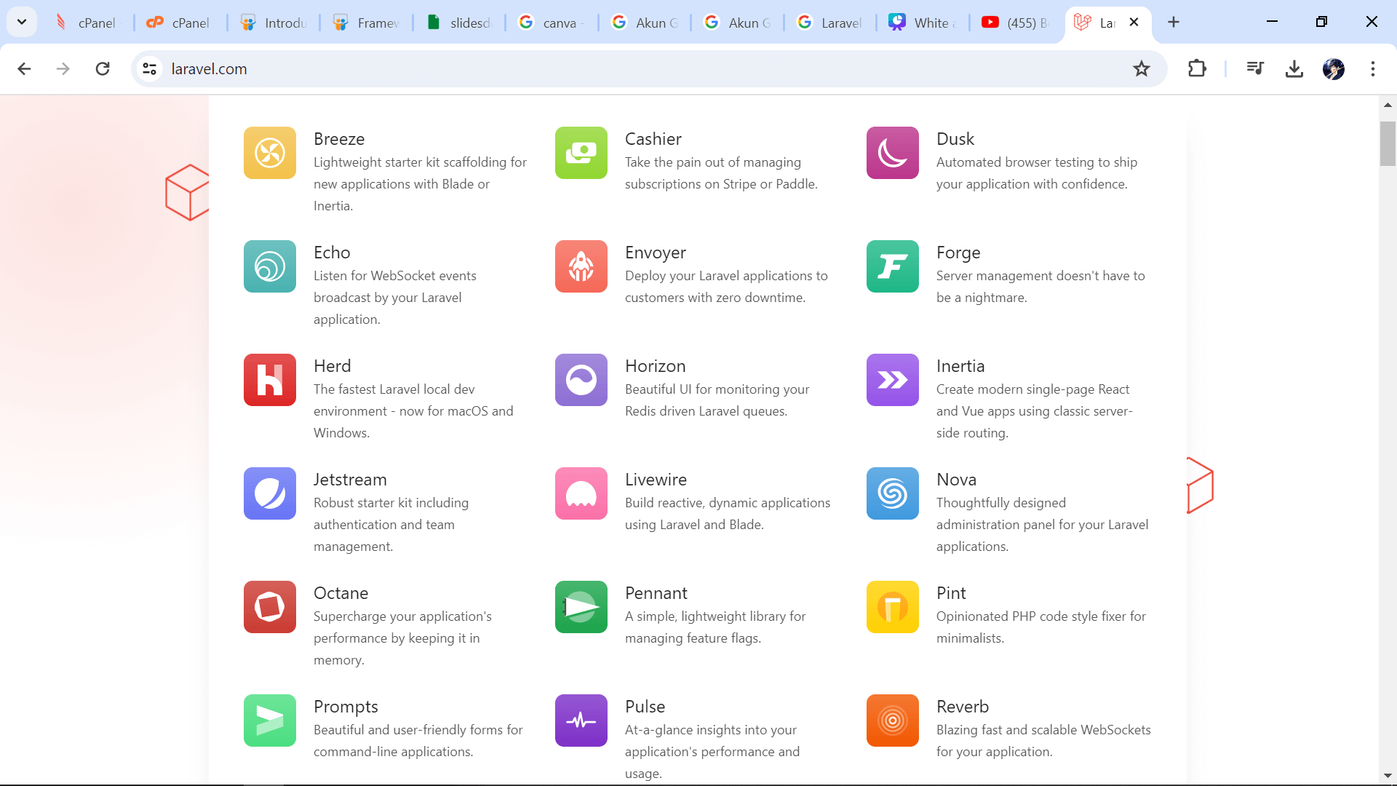Bookmark this page with star icon
Viewport: 1397px width, 786px height.
pyautogui.click(x=1141, y=69)
